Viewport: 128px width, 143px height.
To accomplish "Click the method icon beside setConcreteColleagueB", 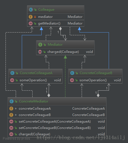I will [11, 128].
